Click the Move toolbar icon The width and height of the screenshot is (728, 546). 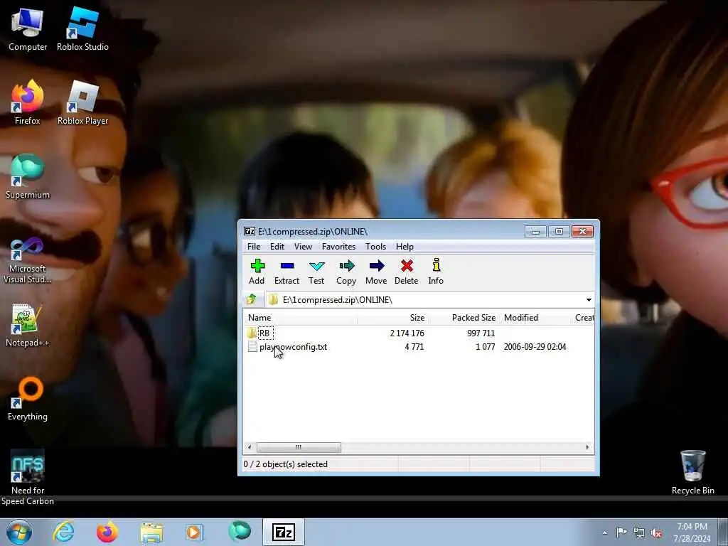tap(376, 272)
